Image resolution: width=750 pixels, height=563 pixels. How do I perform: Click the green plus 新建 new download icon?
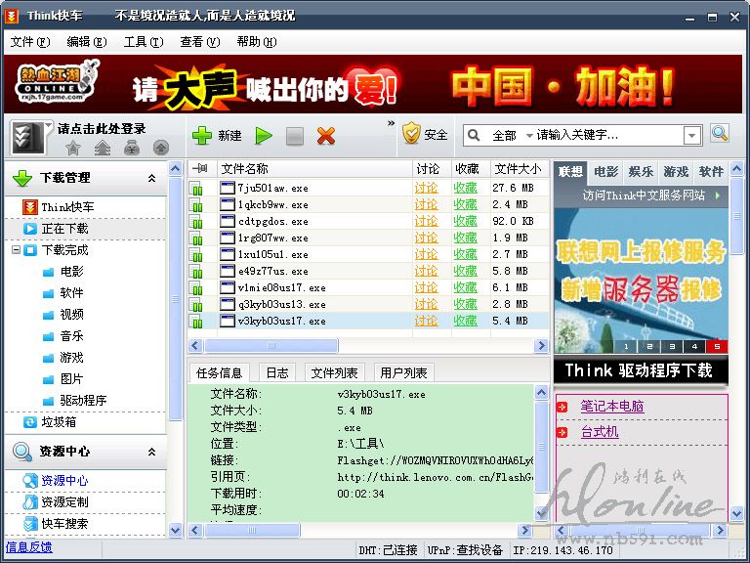202,136
